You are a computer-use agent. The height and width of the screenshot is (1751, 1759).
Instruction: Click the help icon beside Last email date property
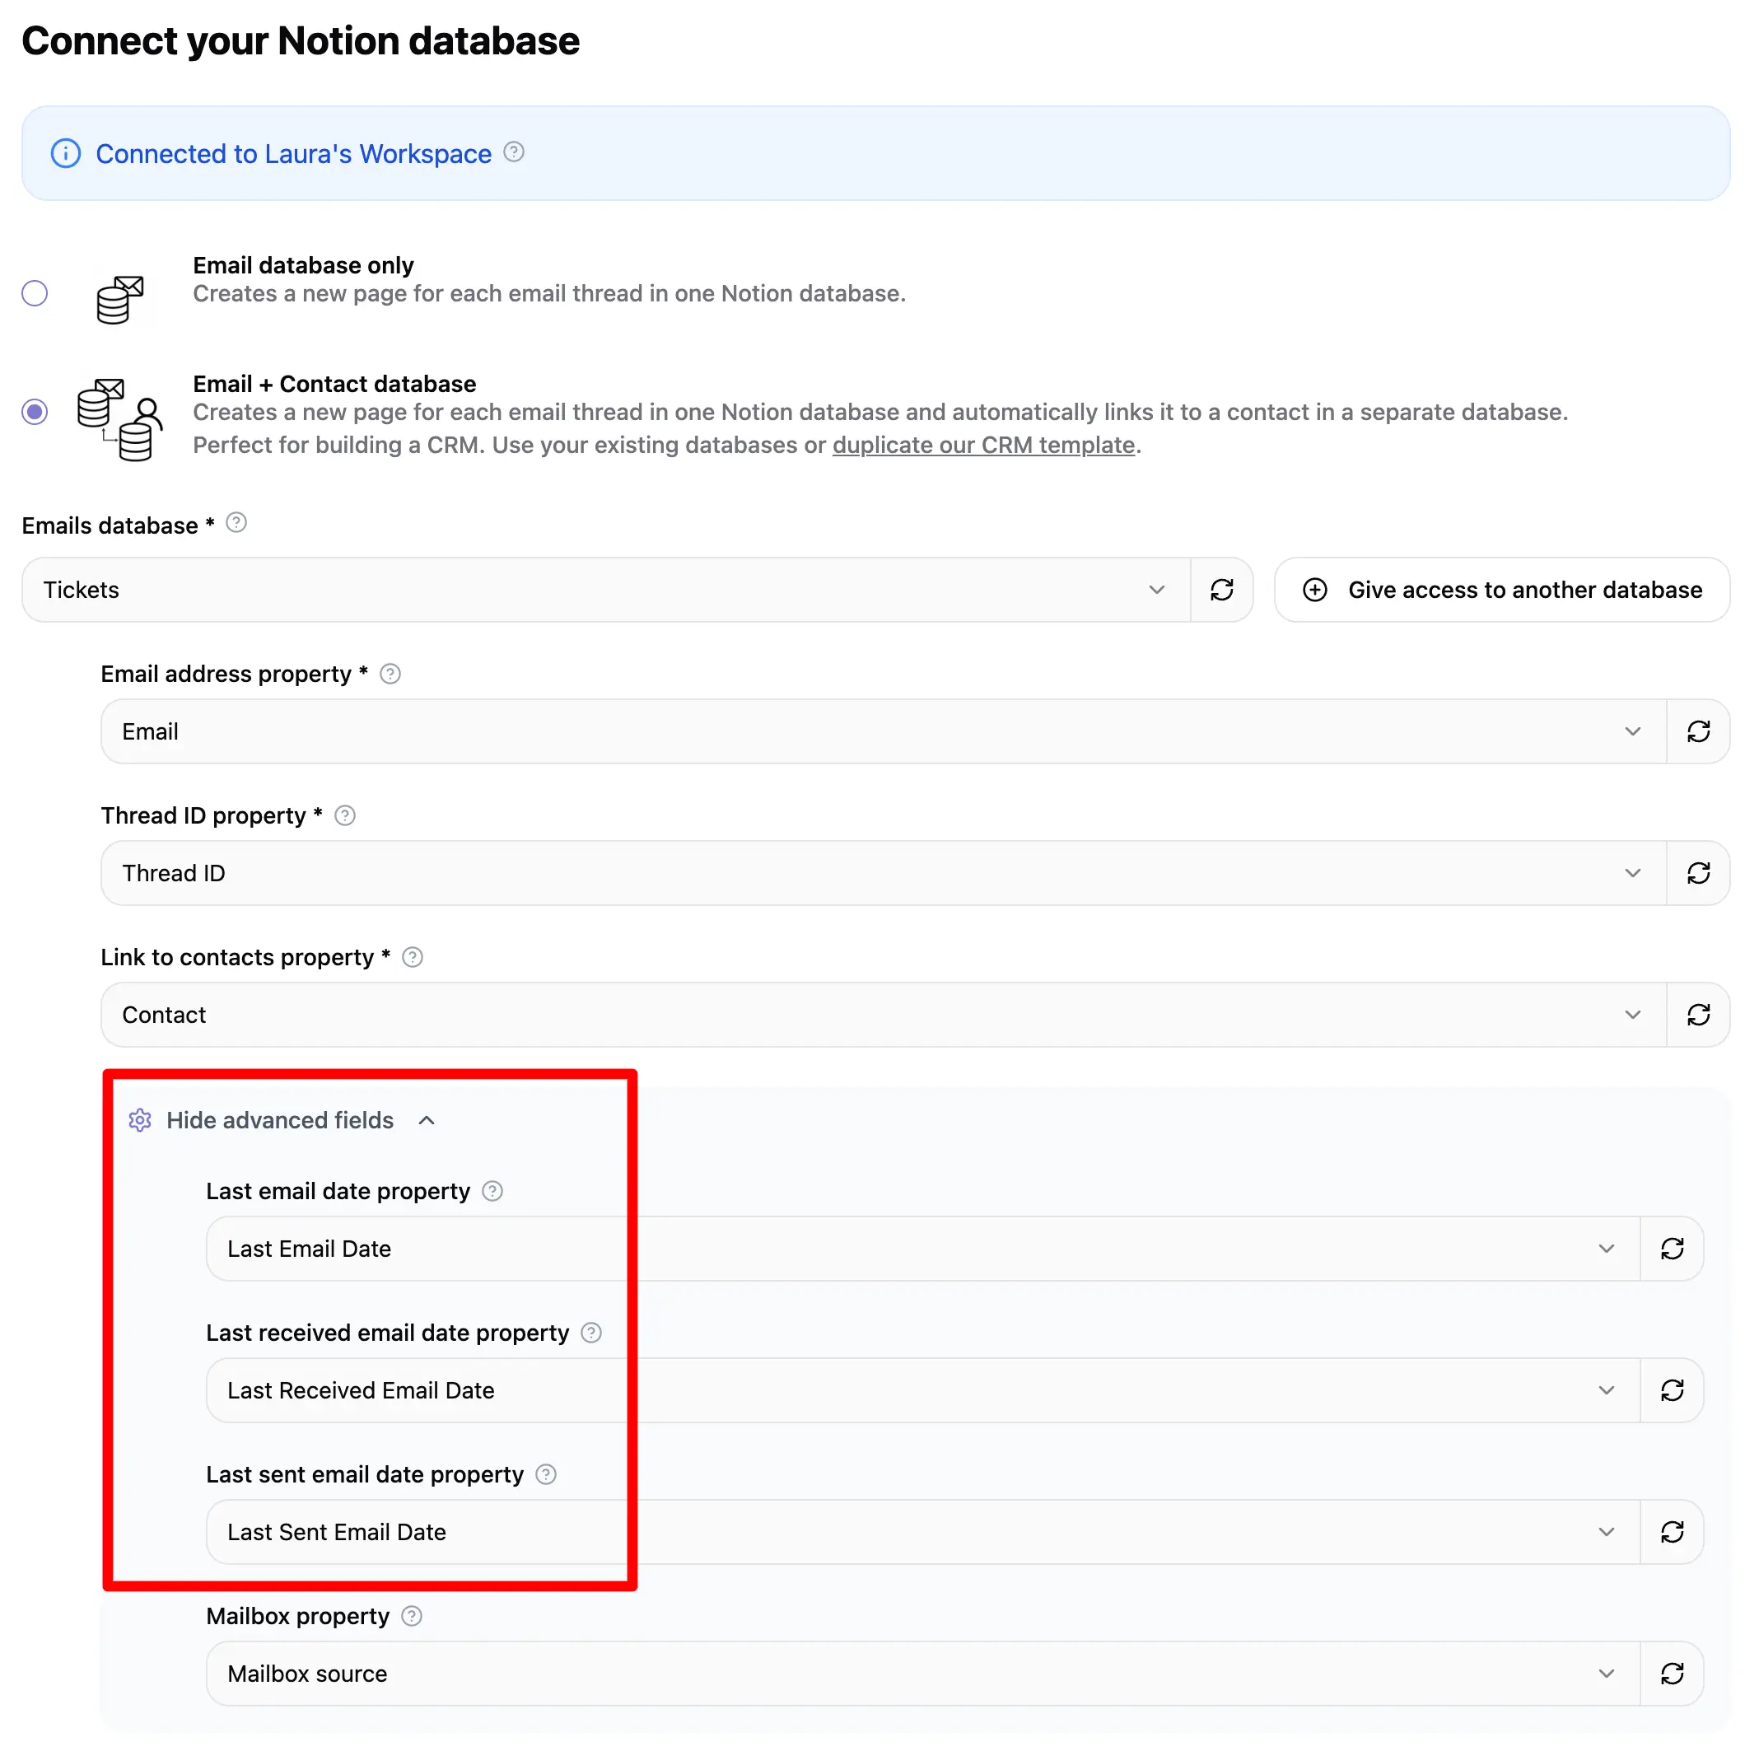492,1190
